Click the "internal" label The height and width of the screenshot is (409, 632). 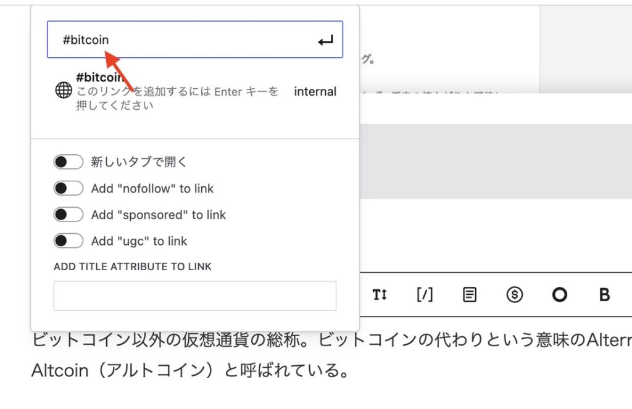point(315,91)
